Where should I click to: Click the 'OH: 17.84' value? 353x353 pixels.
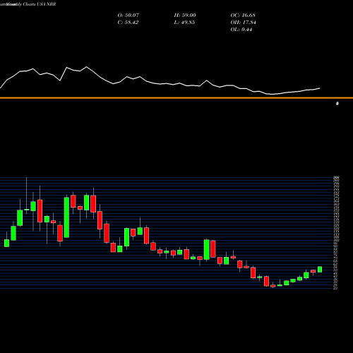pyautogui.click(x=243, y=23)
